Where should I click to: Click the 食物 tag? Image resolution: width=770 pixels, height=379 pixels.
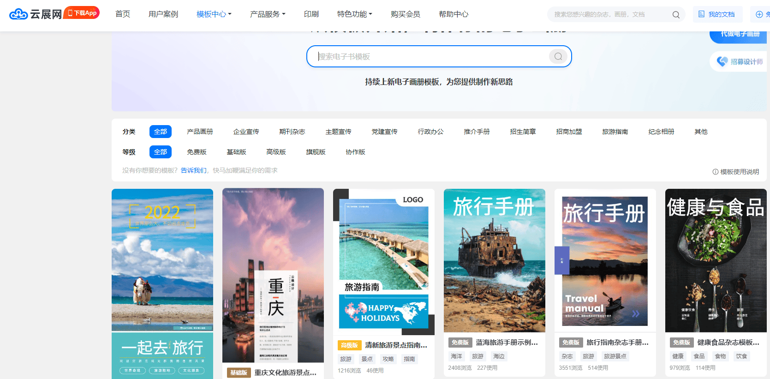[720, 356]
